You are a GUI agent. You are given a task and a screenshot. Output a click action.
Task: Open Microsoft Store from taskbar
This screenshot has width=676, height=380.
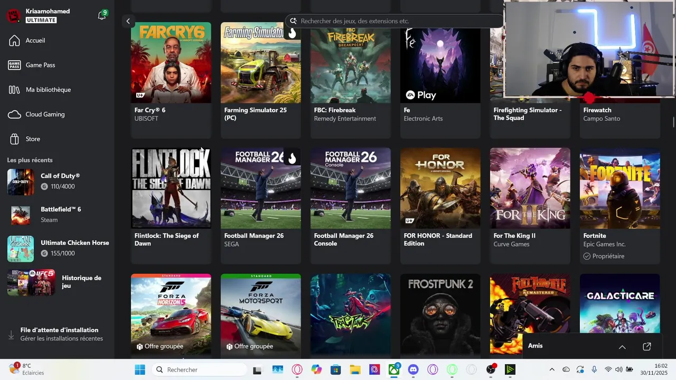(336, 369)
